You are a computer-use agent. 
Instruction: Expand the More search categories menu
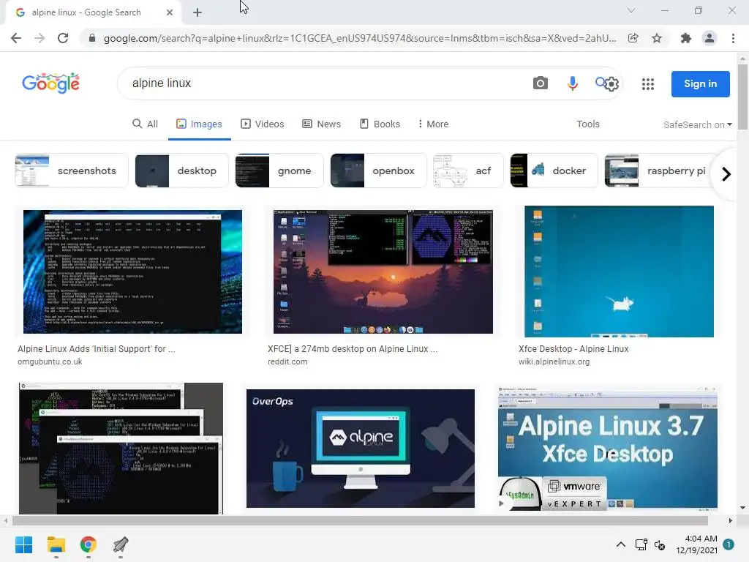tap(433, 124)
